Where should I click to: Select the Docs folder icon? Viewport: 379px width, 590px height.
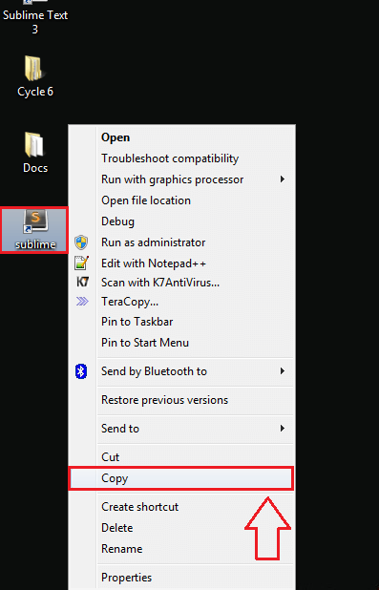click(x=34, y=144)
